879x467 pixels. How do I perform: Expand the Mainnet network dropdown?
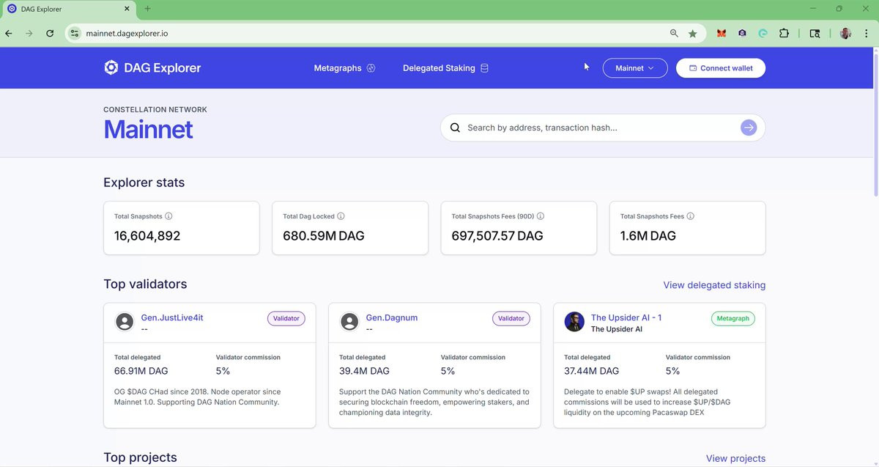click(x=635, y=68)
